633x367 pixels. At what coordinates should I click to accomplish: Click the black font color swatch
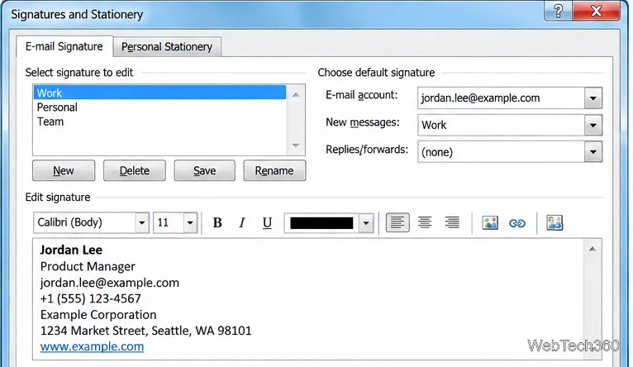321,223
